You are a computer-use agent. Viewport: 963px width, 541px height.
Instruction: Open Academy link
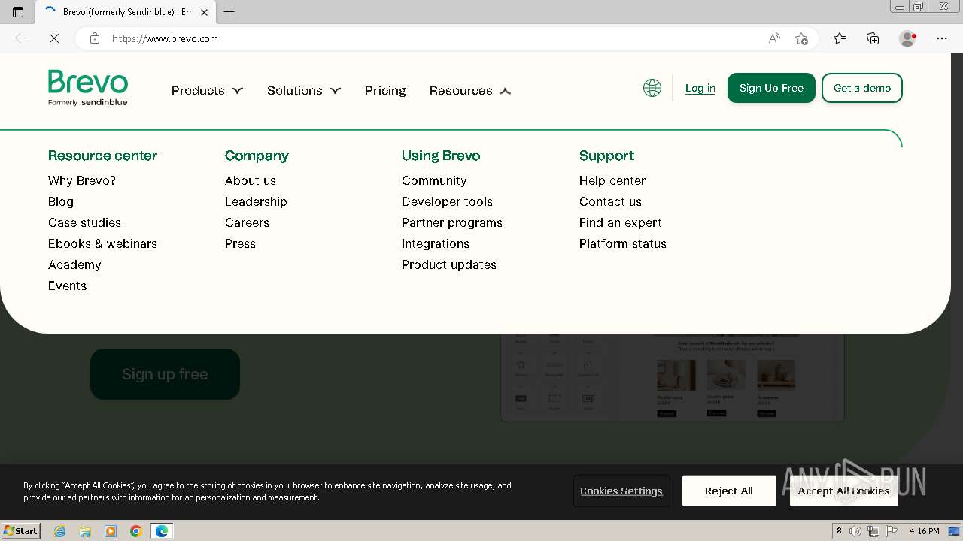pos(74,264)
